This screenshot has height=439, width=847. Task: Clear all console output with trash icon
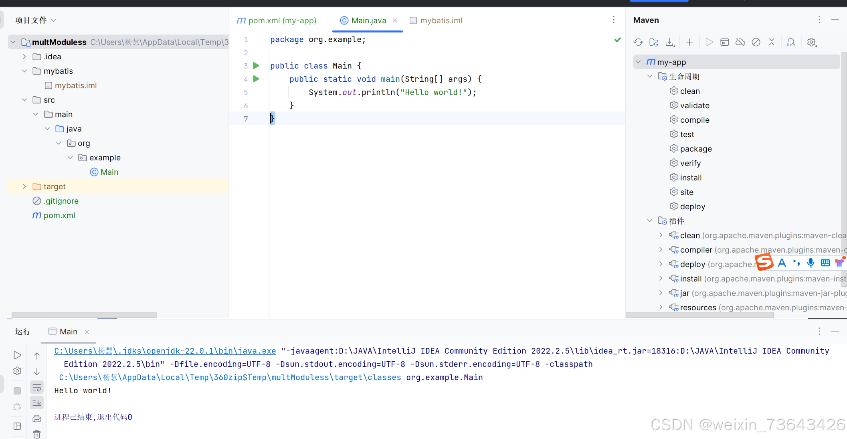pos(37,434)
